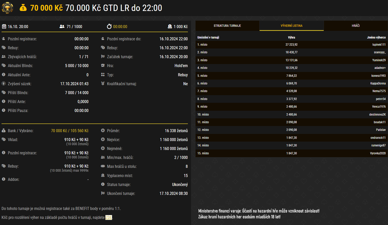Select the VÝHERNÍ LISTINA tab
The width and height of the screenshot is (388, 225).
(x=292, y=26)
